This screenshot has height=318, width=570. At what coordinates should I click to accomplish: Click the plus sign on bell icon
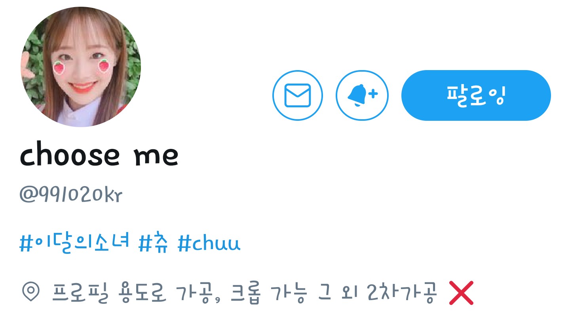(373, 94)
